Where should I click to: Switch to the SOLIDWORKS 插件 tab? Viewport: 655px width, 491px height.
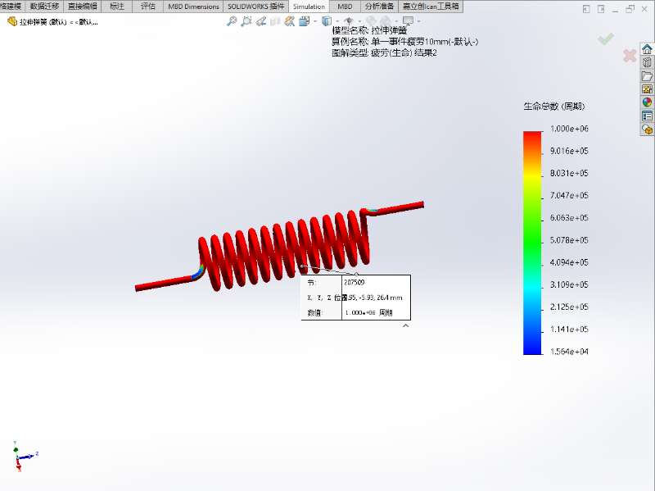click(x=256, y=7)
